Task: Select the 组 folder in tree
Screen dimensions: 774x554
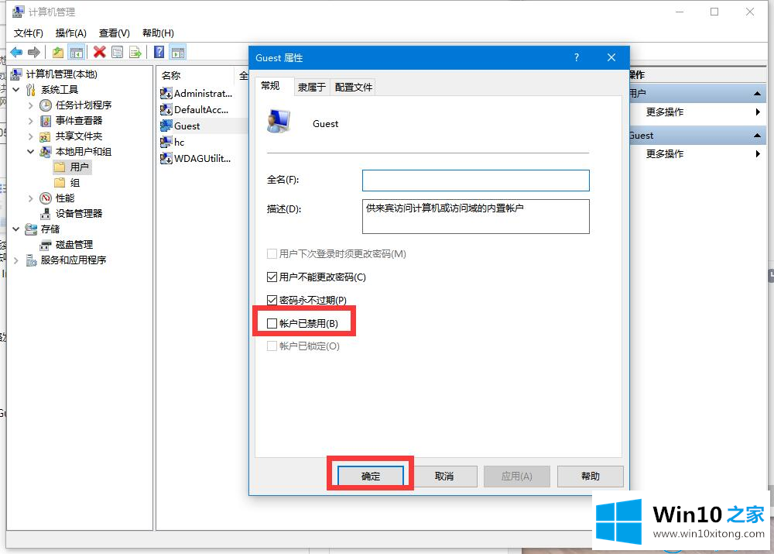Action: click(x=67, y=182)
